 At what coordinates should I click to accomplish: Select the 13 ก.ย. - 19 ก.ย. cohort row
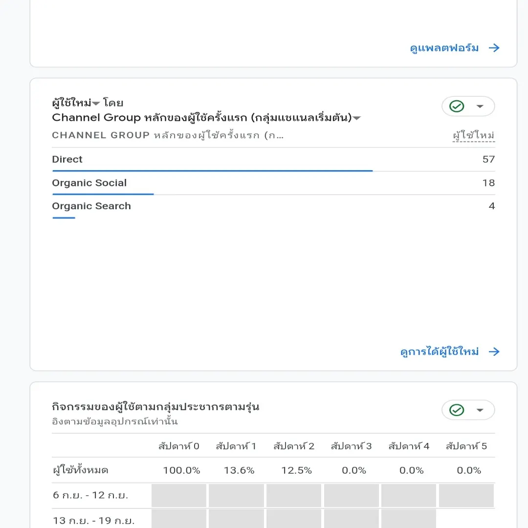pyautogui.click(x=273, y=519)
